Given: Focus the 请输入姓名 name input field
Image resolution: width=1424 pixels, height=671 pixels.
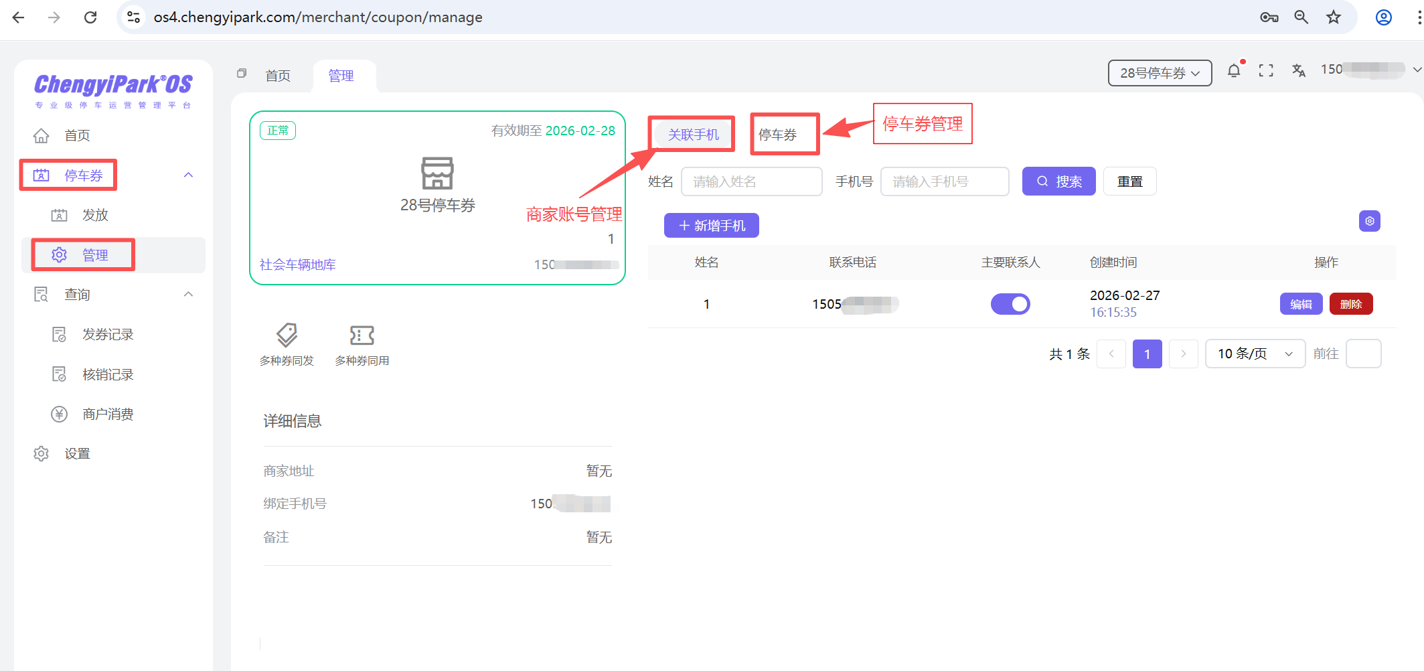Looking at the screenshot, I should (x=751, y=181).
